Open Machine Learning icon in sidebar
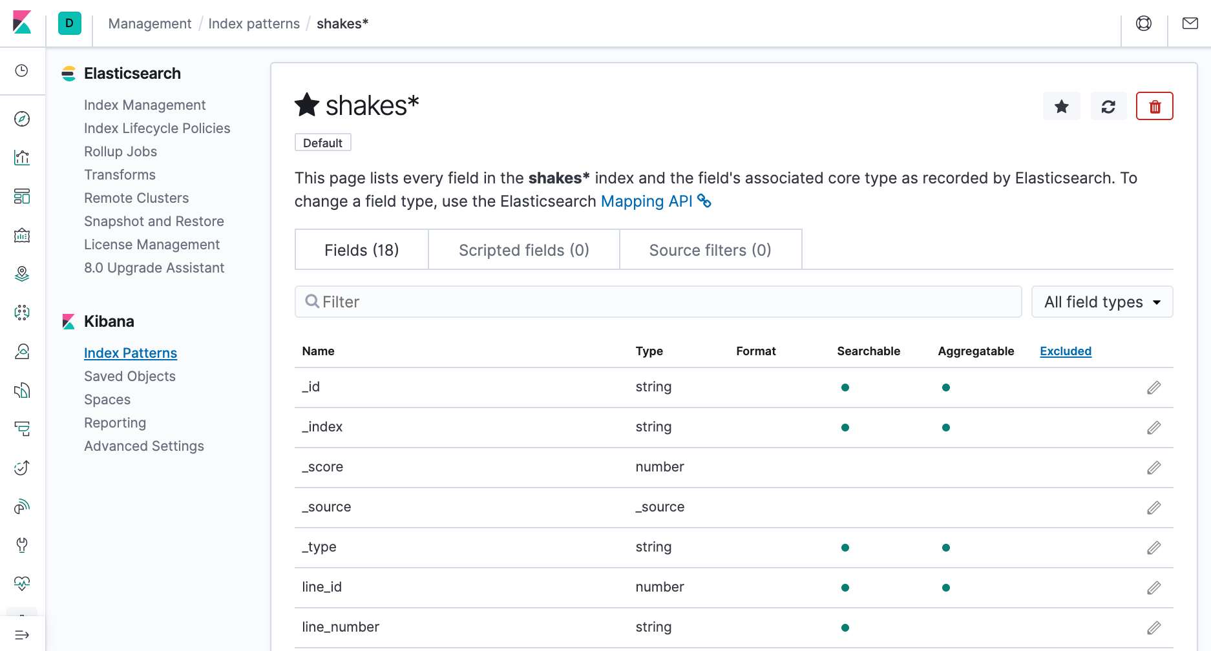 tap(22, 313)
